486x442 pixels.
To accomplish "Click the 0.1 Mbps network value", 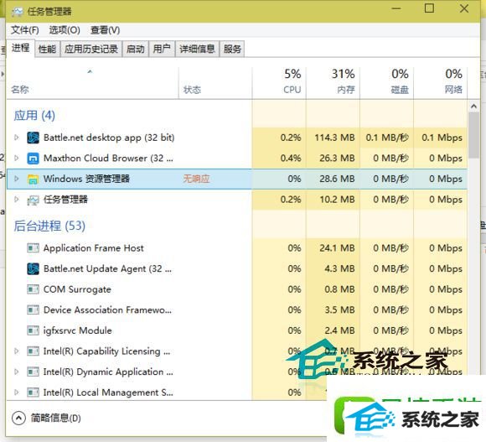I will coord(442,138).
